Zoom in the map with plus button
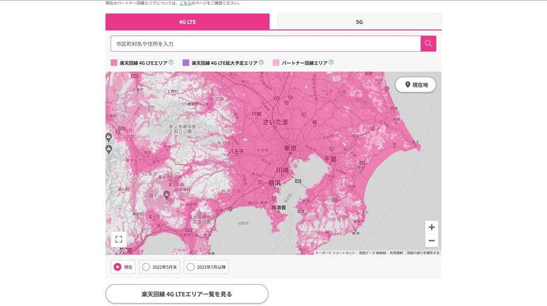Image resolution: width=547 pixels, height=306 pixels. pyautogui.click(x=432, y=227)
